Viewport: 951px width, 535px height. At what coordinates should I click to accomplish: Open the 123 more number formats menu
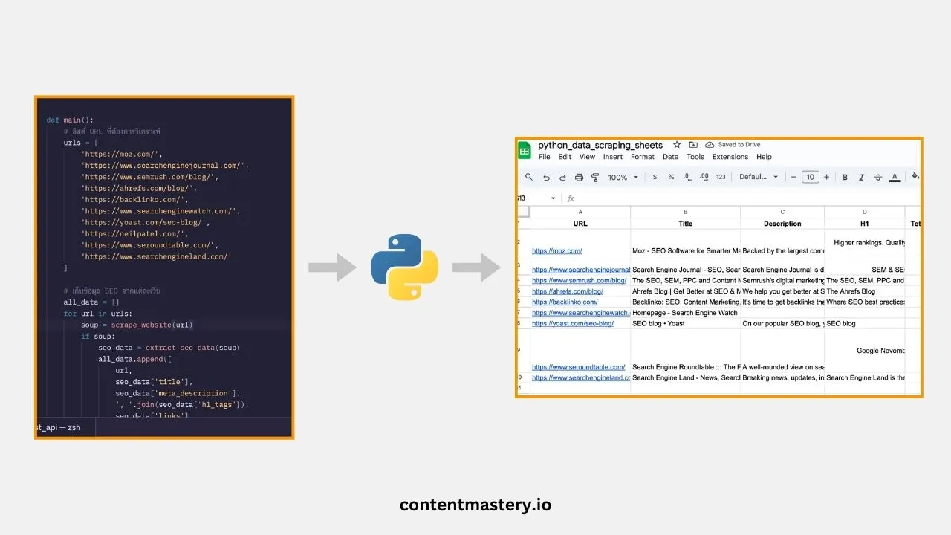721,177
